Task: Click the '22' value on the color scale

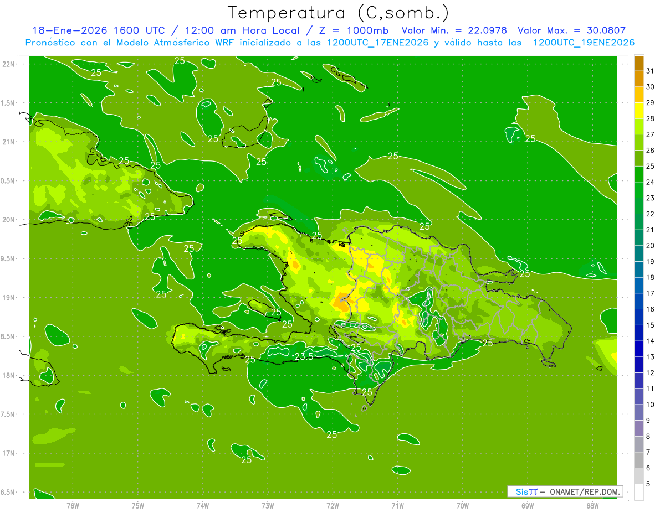Action: pos(651,214)
